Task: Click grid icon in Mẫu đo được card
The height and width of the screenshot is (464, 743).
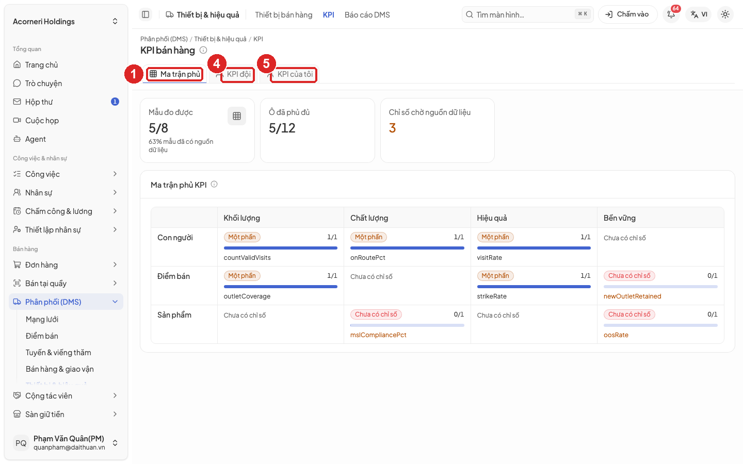Action: pyautogui.click(x=237, y=116)
